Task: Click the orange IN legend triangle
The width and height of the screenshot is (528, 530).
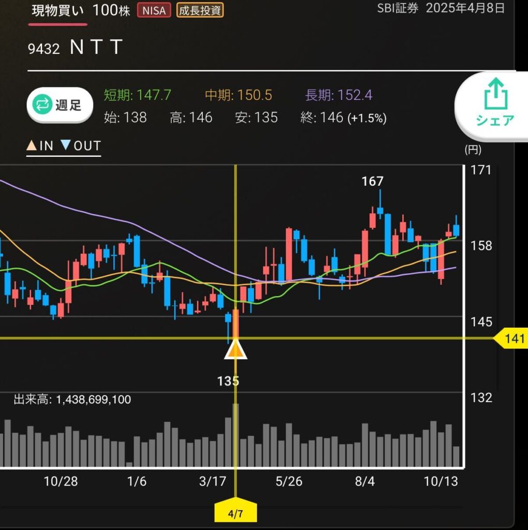Action: point(31,145)
